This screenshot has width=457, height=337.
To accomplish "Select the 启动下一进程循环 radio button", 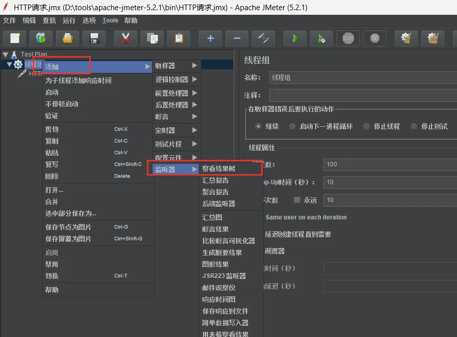I will [x=292, y=126].
